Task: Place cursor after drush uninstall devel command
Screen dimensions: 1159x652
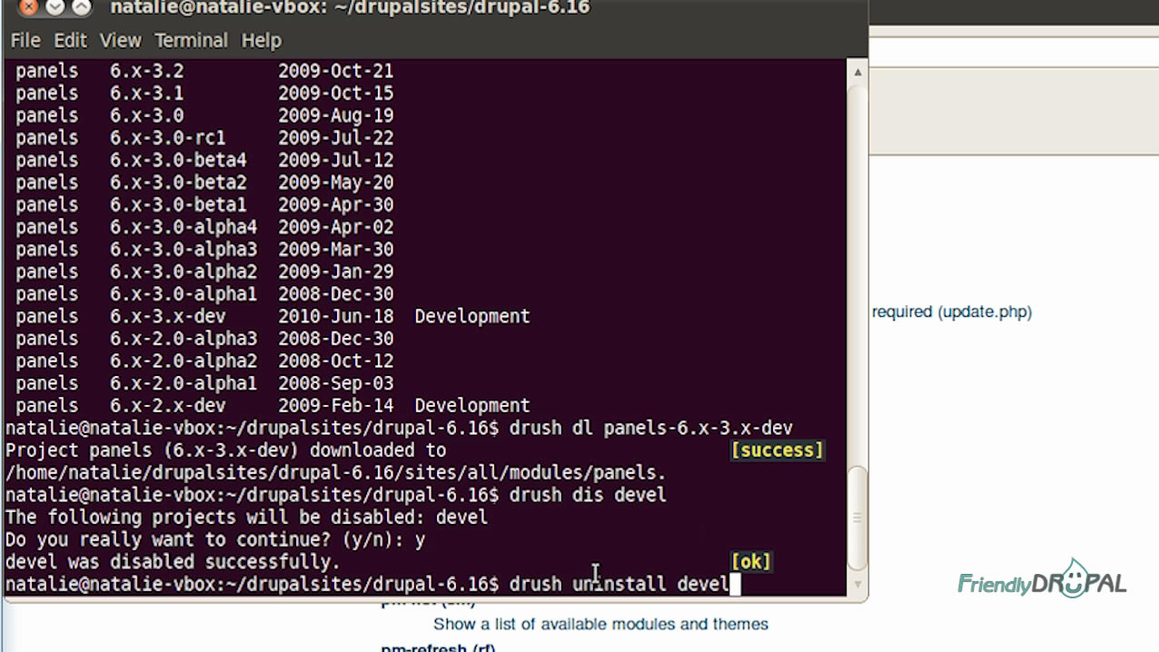Action: 736,584
